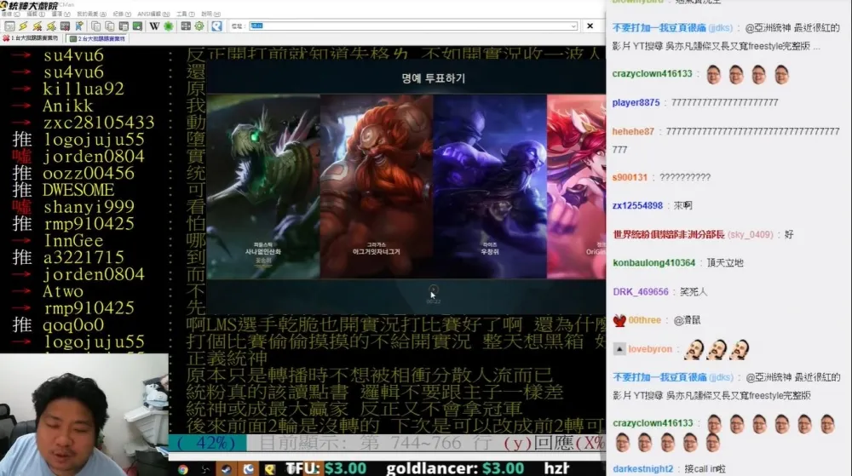This screenshot has width=852, height=476.
Task: Click the blue-white swirl taskbar icon
Action: click(248, 469)
